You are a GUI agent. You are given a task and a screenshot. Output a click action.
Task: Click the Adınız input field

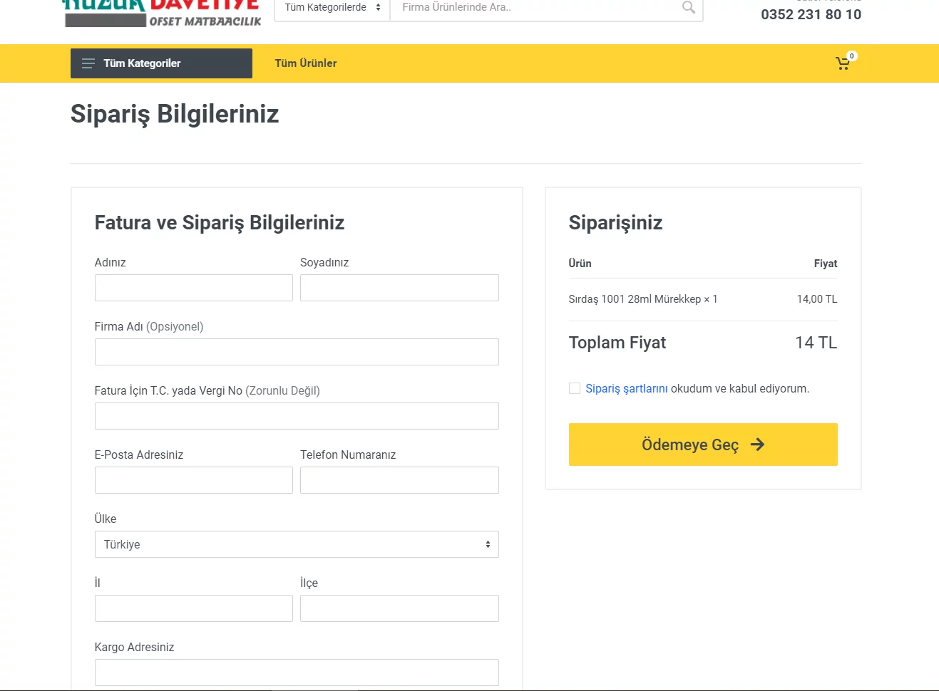[x=194, y=288]
